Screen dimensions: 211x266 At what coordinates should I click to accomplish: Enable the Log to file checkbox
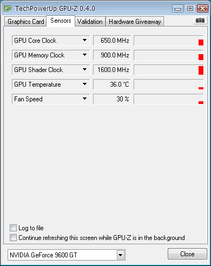pyautogui.click(x=13, y=228)
